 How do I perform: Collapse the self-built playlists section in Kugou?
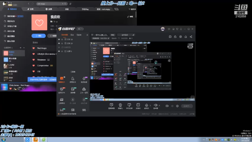coord(24,48)
